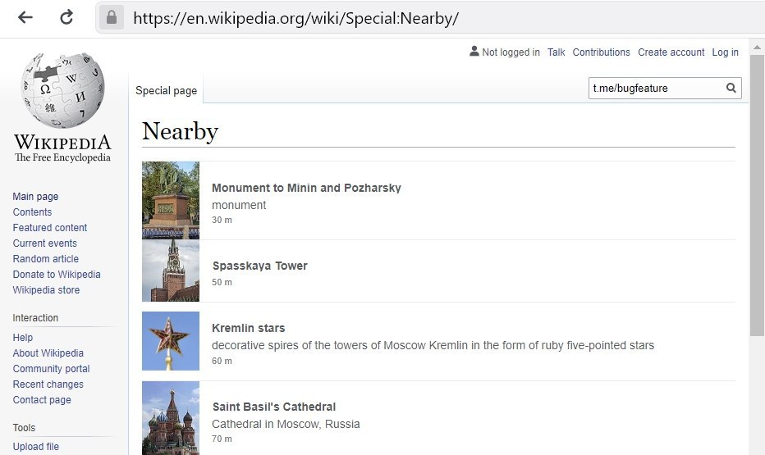The image size is (765, 455).
Task: Click the search magnifier icon
Action: (731, 89)
